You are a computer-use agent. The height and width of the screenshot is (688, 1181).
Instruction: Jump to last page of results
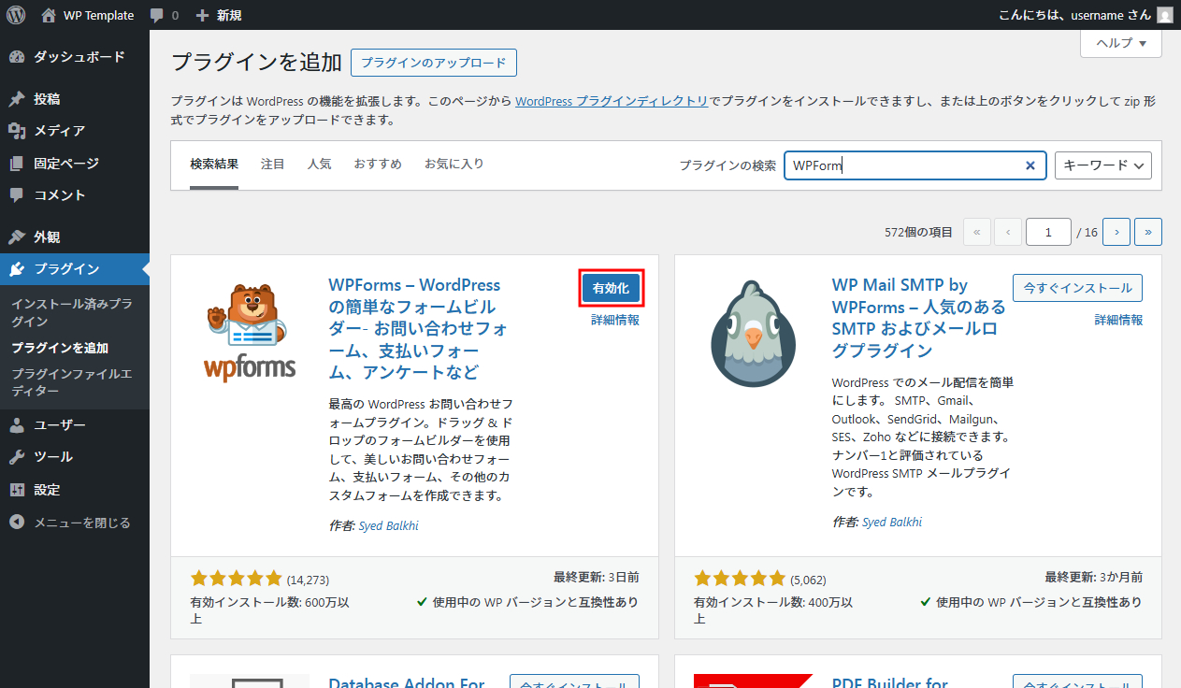pyautogui.click(x=1148, y=232)
